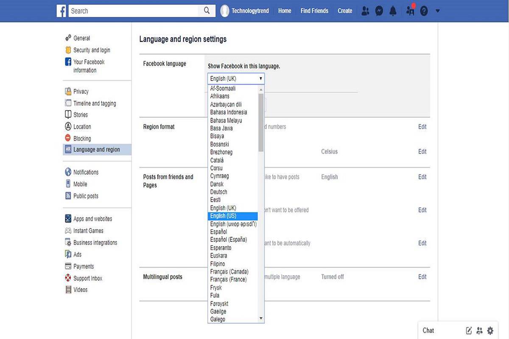Viewport: 509px width, 339px height.
Task: Click the search magnifier icon
Action: pos(207,11)
